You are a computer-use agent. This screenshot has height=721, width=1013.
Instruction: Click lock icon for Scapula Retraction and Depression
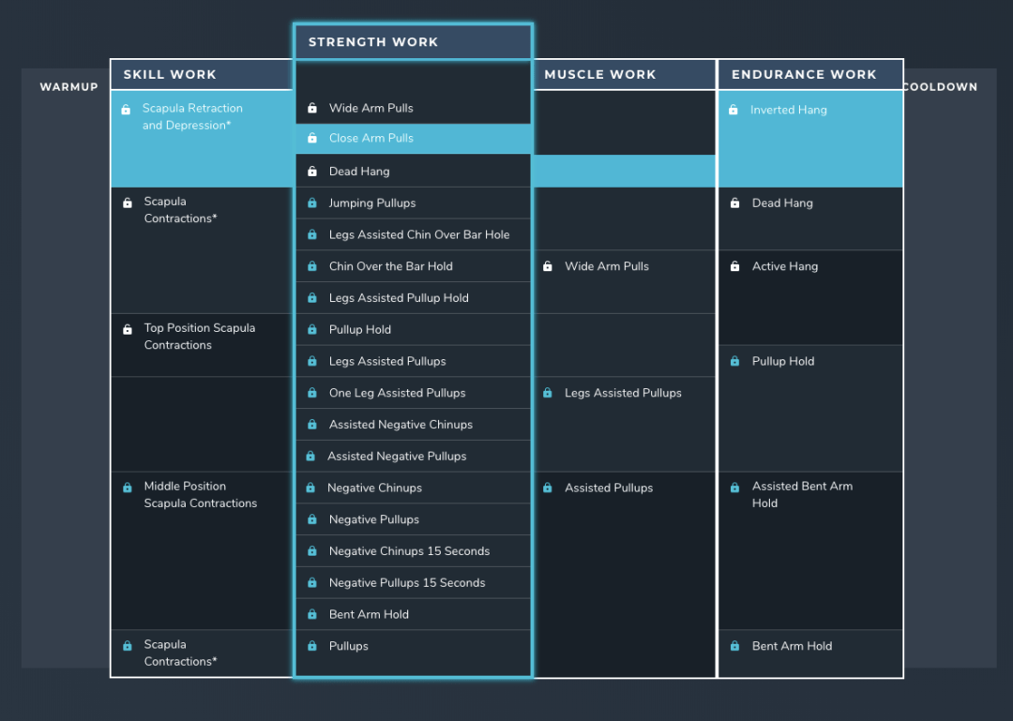pos(126,110)
